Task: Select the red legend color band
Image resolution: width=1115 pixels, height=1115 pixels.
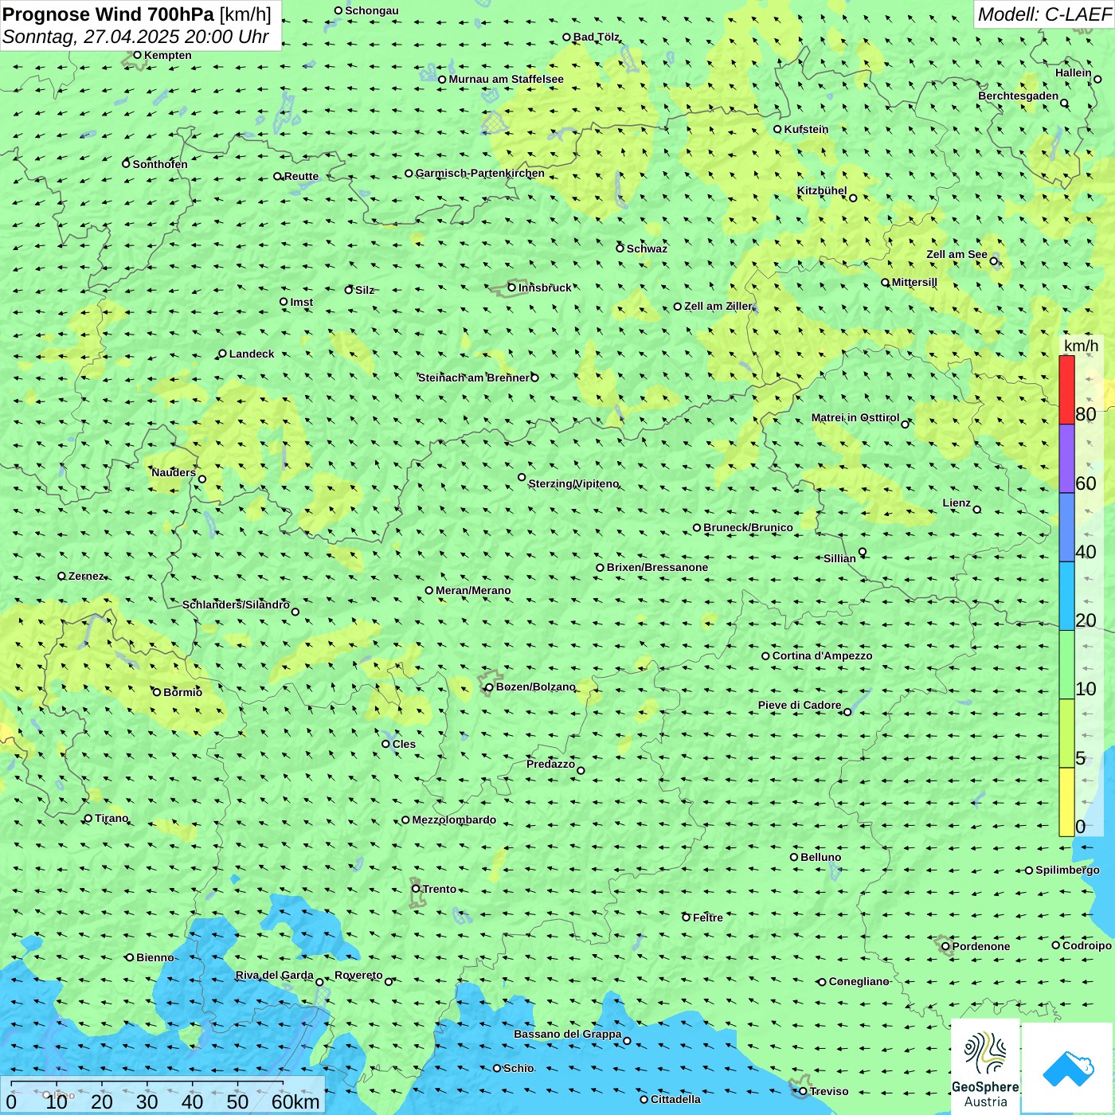Action: [1066, 389]
